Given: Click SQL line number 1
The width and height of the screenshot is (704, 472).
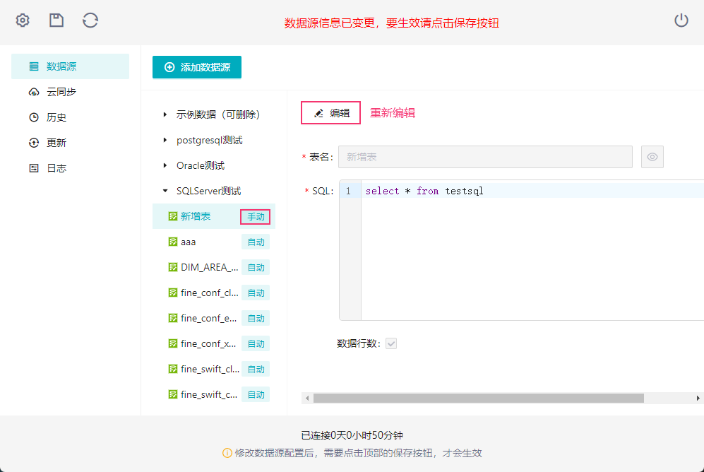Looking at the screenshot, I should (x=348, y=191).
